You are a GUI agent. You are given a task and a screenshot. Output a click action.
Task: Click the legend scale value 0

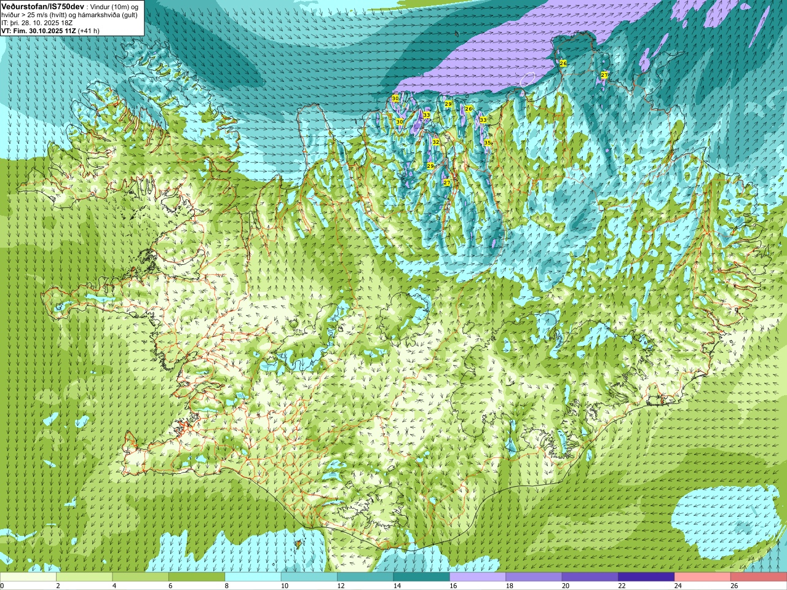2,586
